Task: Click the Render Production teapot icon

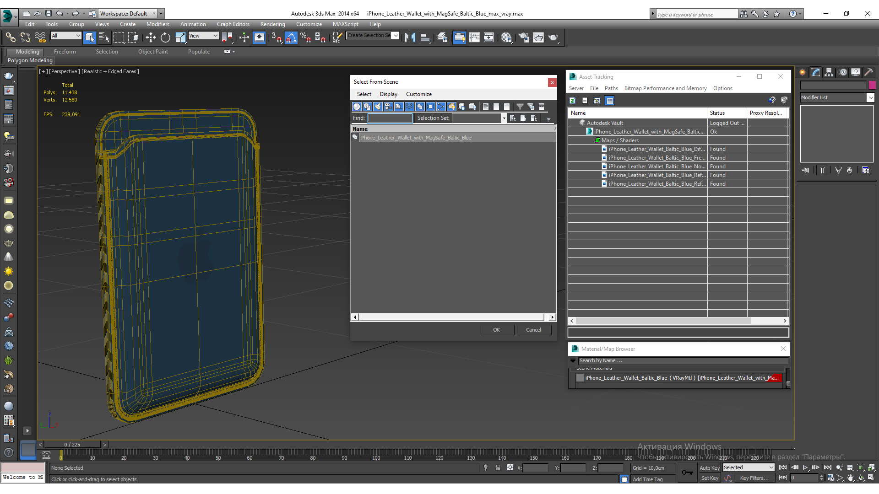Action: tap(553, 37)
